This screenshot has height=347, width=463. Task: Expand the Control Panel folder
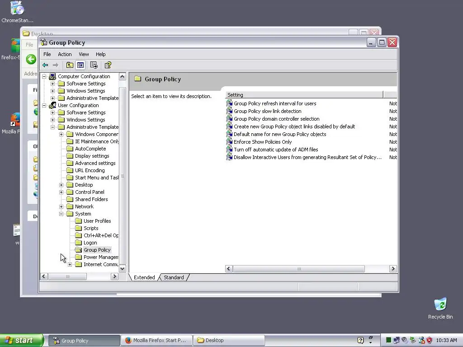tap(61, 192)
